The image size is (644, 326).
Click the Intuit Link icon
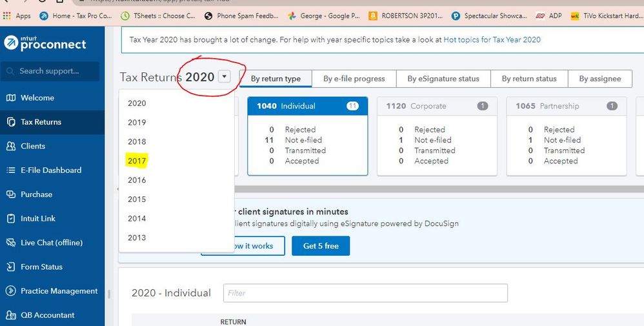pyautogui.click(x=10, y=219)
